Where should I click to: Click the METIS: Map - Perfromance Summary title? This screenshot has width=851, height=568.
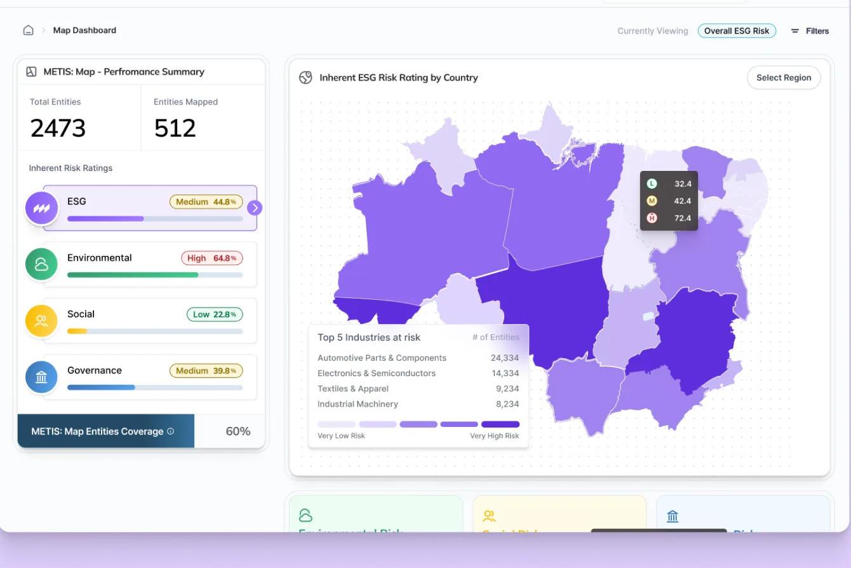coord(124,72)
